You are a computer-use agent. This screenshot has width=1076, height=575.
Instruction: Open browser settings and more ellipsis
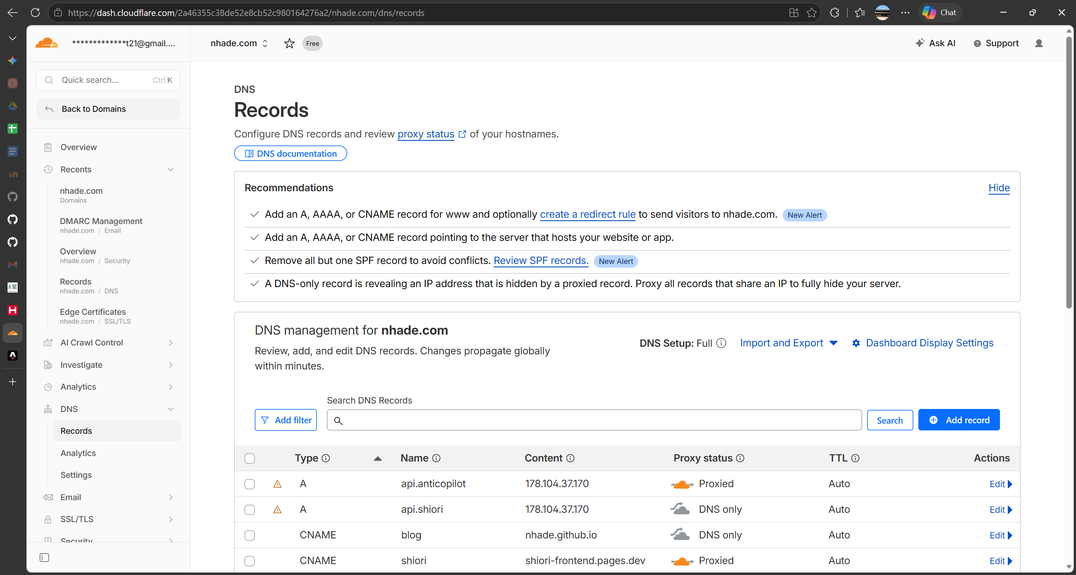905,13
